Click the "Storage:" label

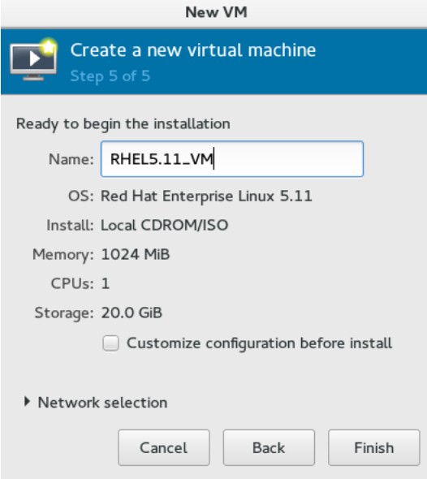point(64,313)
